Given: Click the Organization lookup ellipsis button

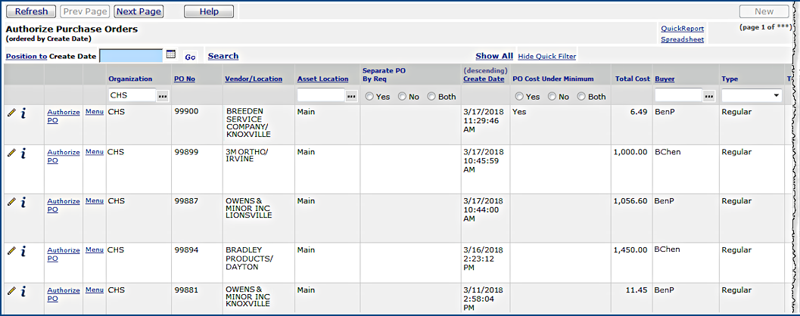Looking at the screenshot, I should [162, 96].
